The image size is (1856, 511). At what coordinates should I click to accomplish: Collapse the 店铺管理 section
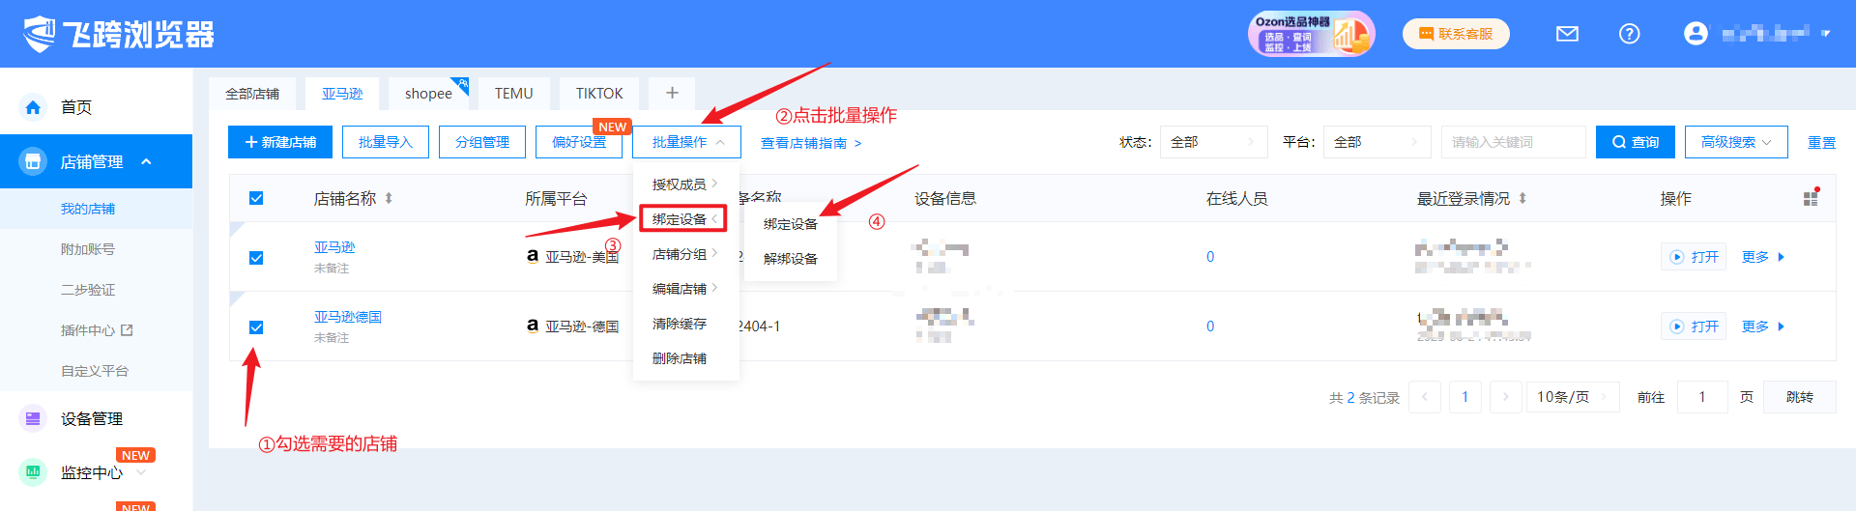(x=146, y=161)
